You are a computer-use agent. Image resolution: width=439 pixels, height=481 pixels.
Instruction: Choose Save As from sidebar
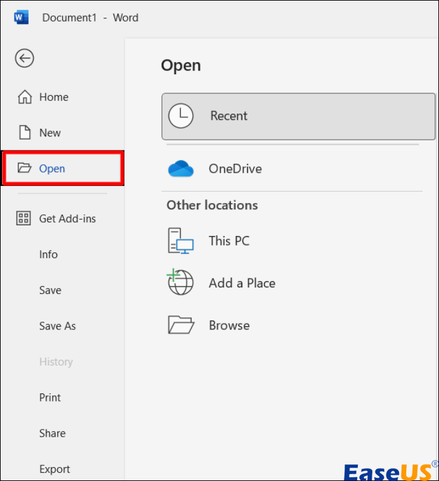click(x=57, y=326)
